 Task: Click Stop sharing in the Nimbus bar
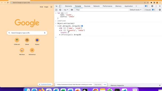click(x=98, y=85)
